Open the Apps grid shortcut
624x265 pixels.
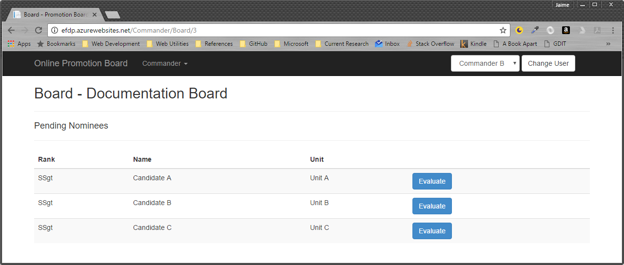tap(19, 44)
